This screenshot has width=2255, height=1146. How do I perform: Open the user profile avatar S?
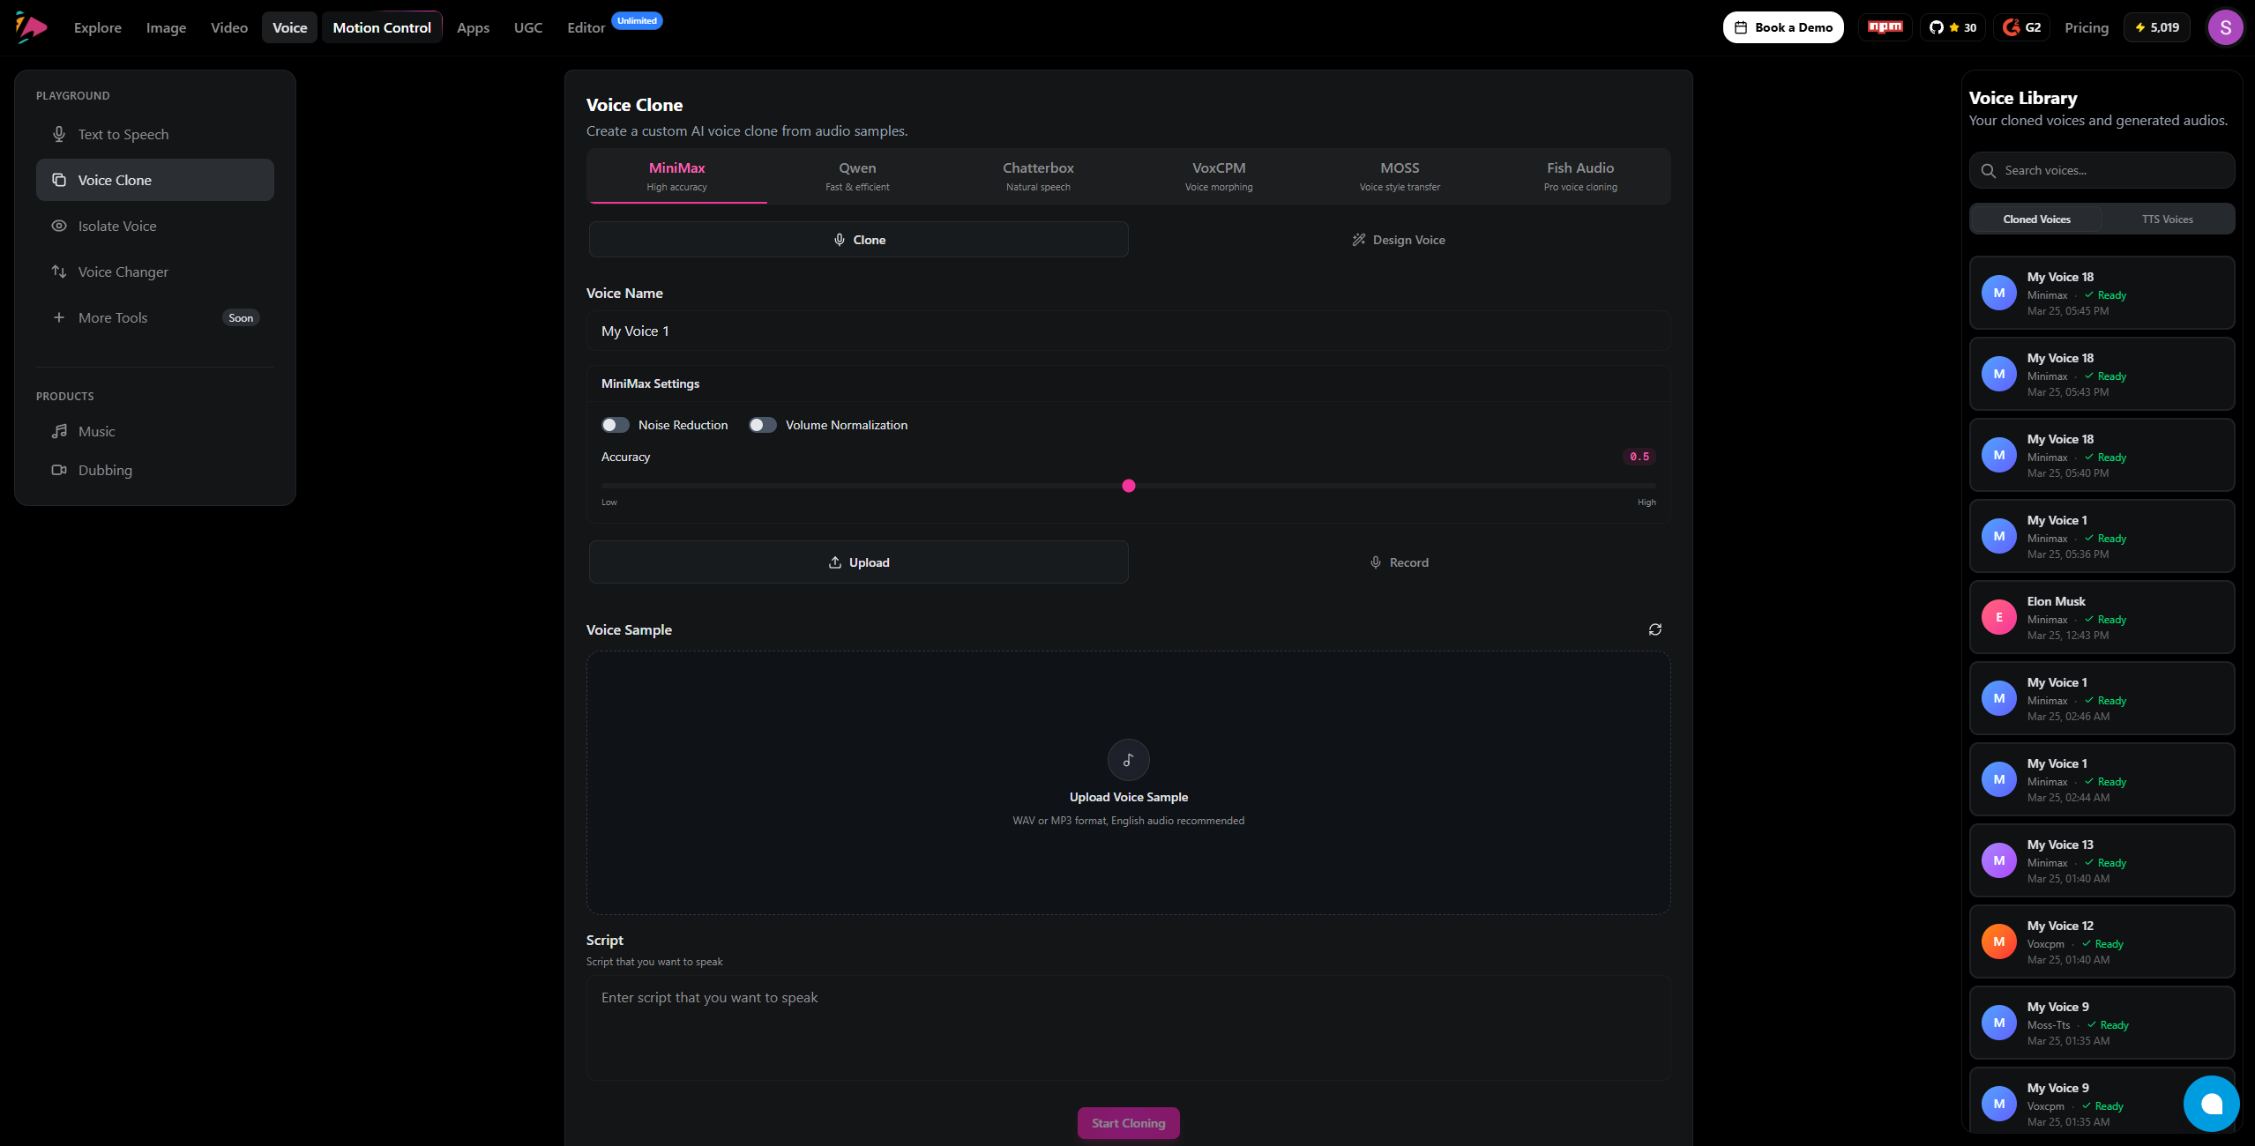click(2225, 27)
